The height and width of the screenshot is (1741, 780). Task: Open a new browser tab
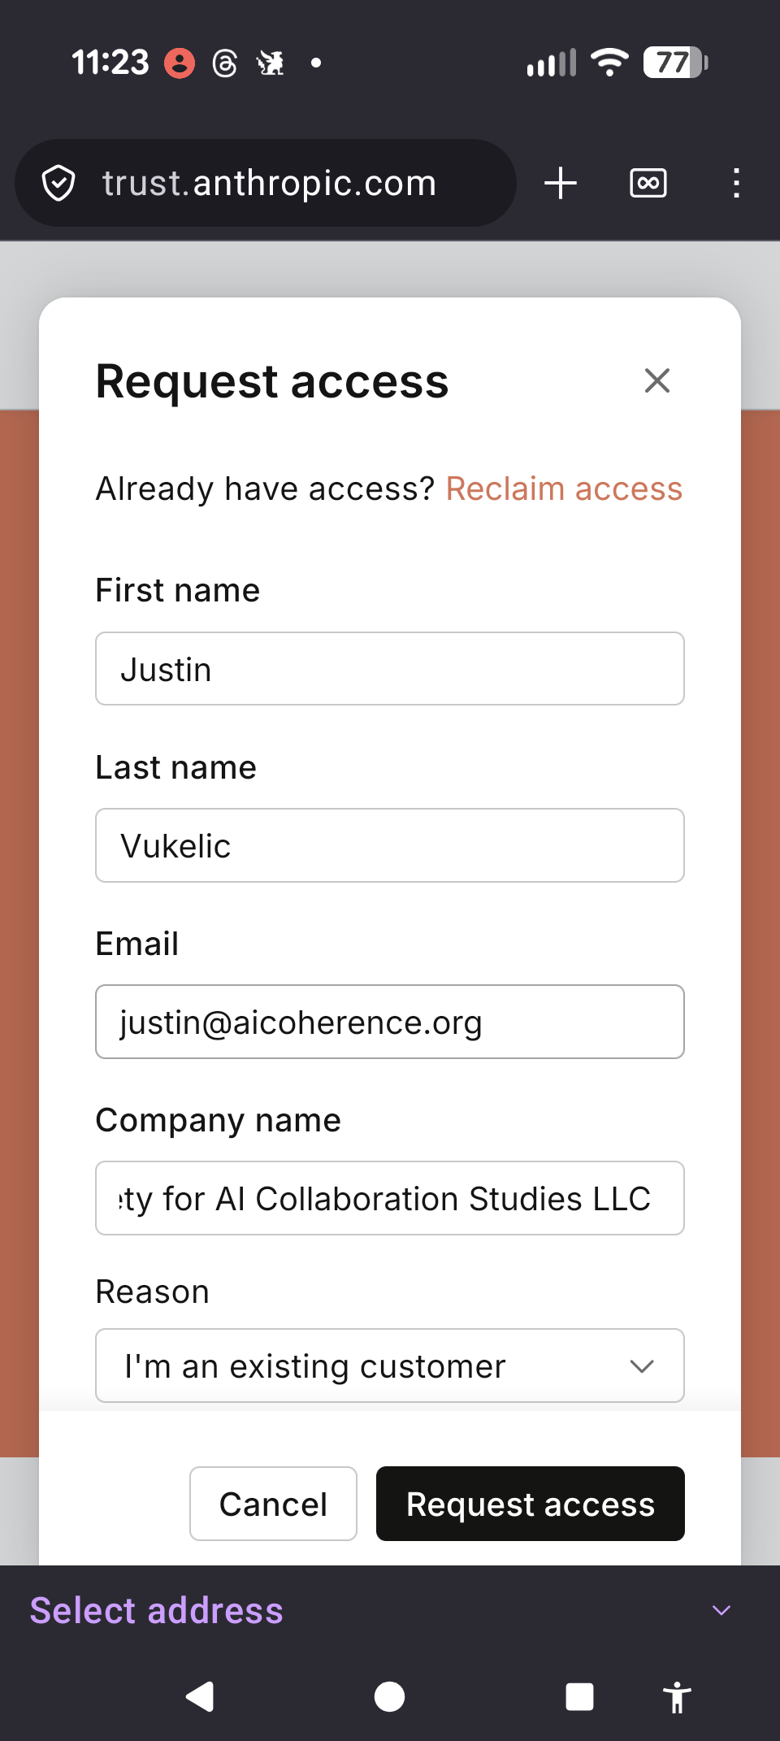[561, 183]
